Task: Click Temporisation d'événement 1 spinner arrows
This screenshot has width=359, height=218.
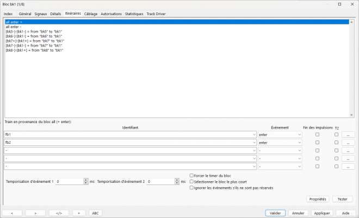Action: (x=86, y=182)
